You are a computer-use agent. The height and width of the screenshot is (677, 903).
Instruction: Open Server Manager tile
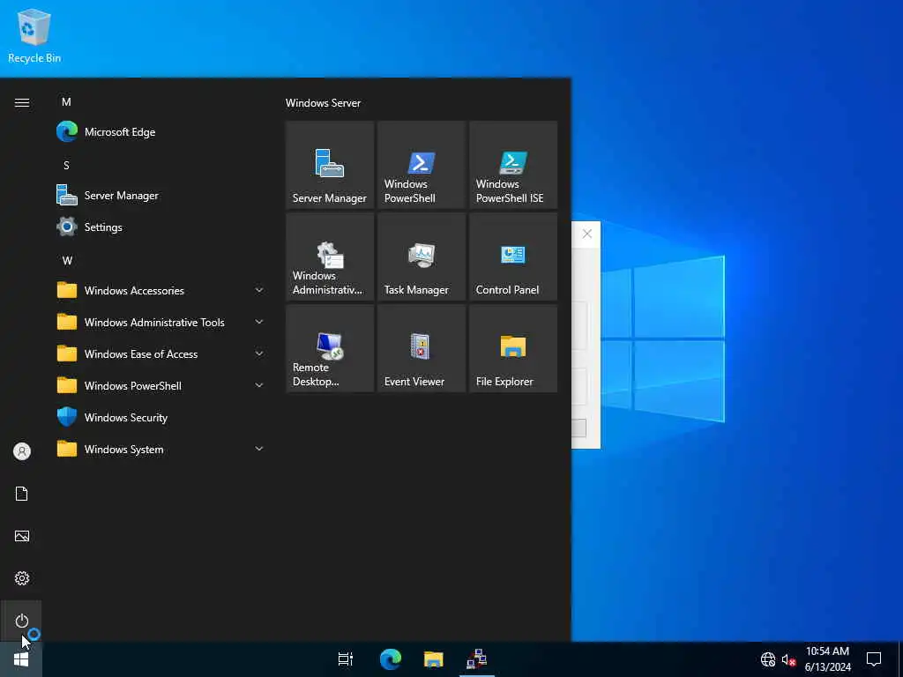point(330,165)
